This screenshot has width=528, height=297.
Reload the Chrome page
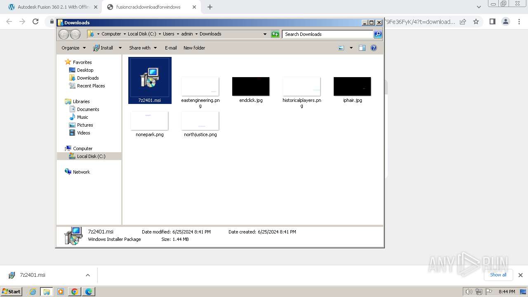pos(35,21)
